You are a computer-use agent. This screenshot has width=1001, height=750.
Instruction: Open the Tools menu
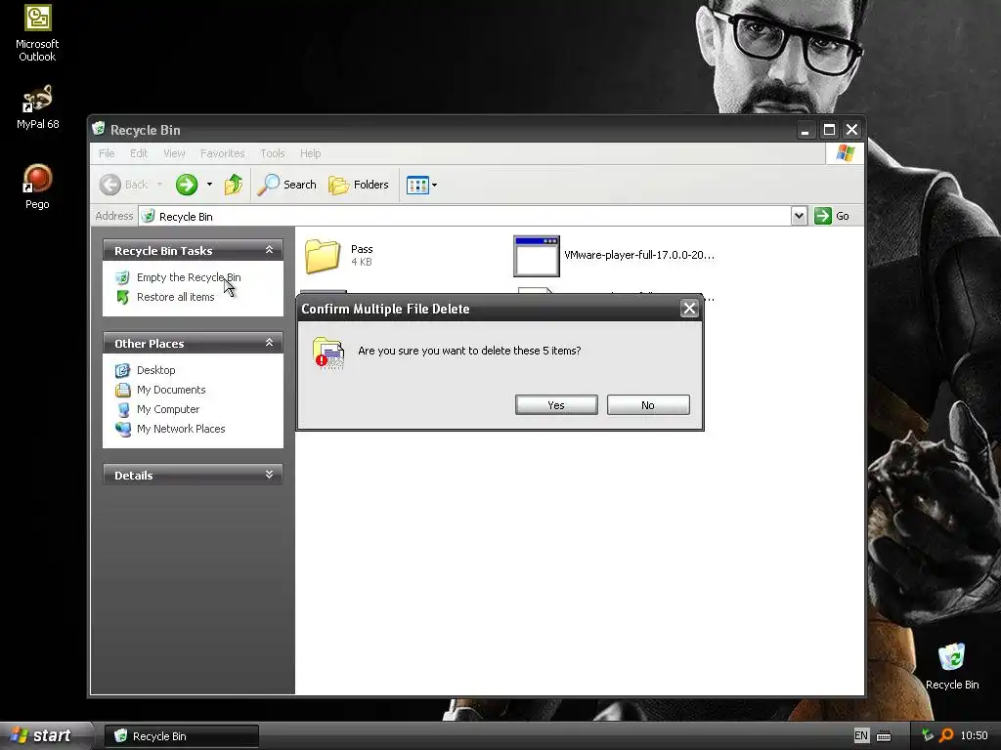click(272, 153)
